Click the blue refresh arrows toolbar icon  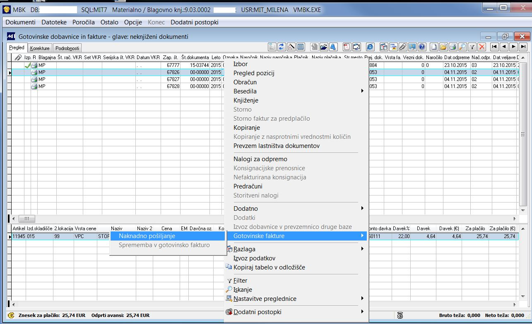tap(282, 47)
